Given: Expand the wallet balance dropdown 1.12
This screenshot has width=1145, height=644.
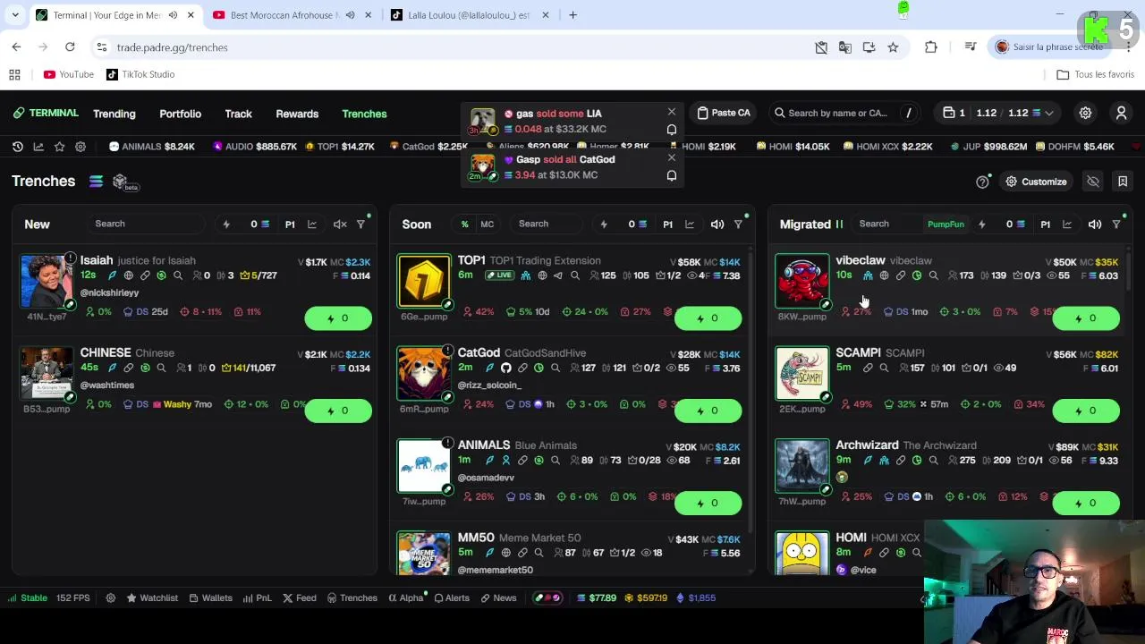Looking at the screenshot, I should pos(1048,114).
